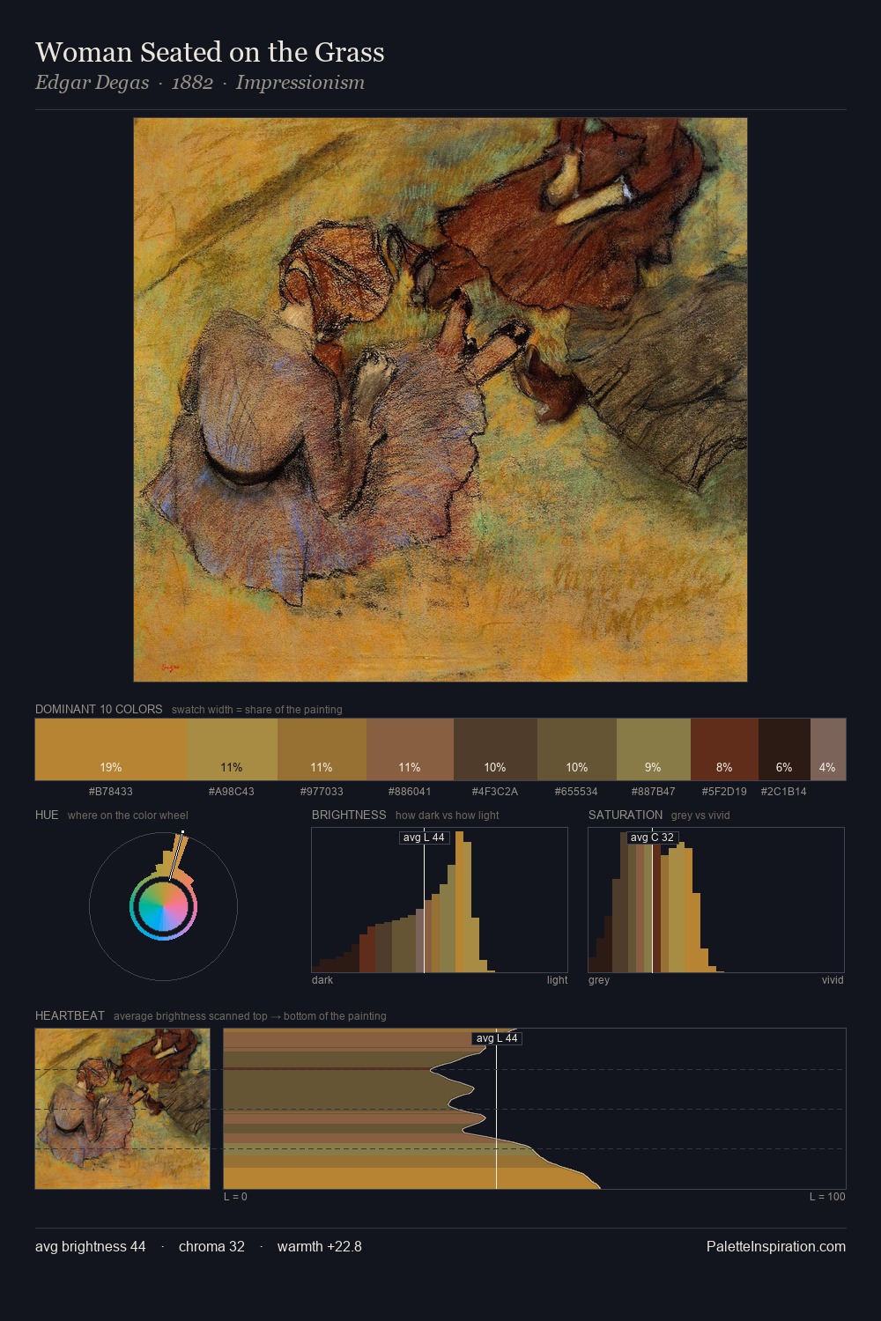This screenshot has width=881, height=1321.
Task: Click the 'light' axis label
Action: point(558,980)
